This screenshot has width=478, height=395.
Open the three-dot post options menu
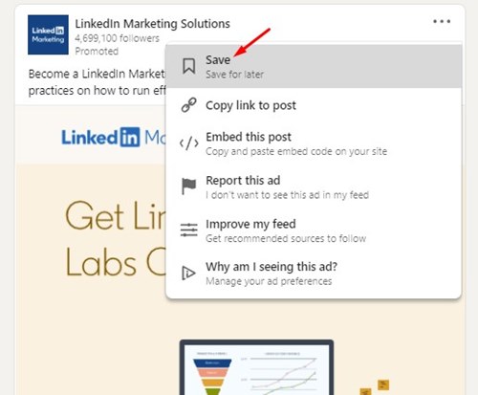click(x=442, y=21)
